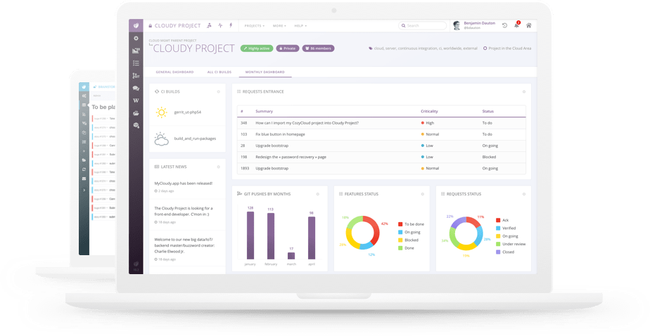The width and height of the screenshot is (650, 336).
Task: Click the purple Closed legend swatch
Action: pos(498,252)
